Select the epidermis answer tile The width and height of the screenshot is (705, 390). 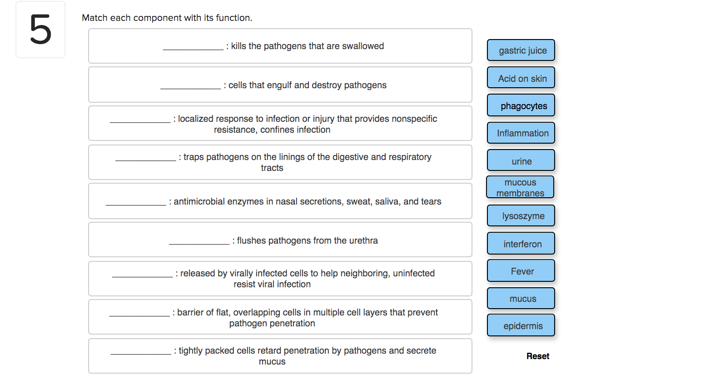click(521, 325)
